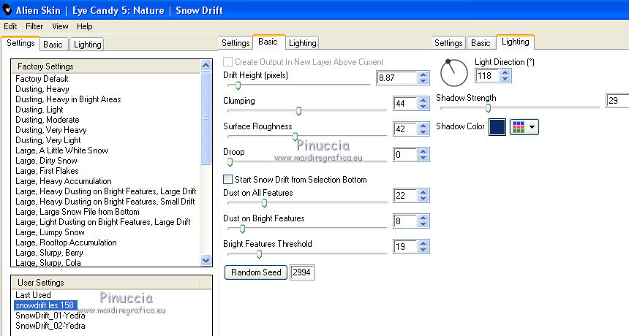Click the Dust on Bright Features slider handle

(x=242, y=229)
